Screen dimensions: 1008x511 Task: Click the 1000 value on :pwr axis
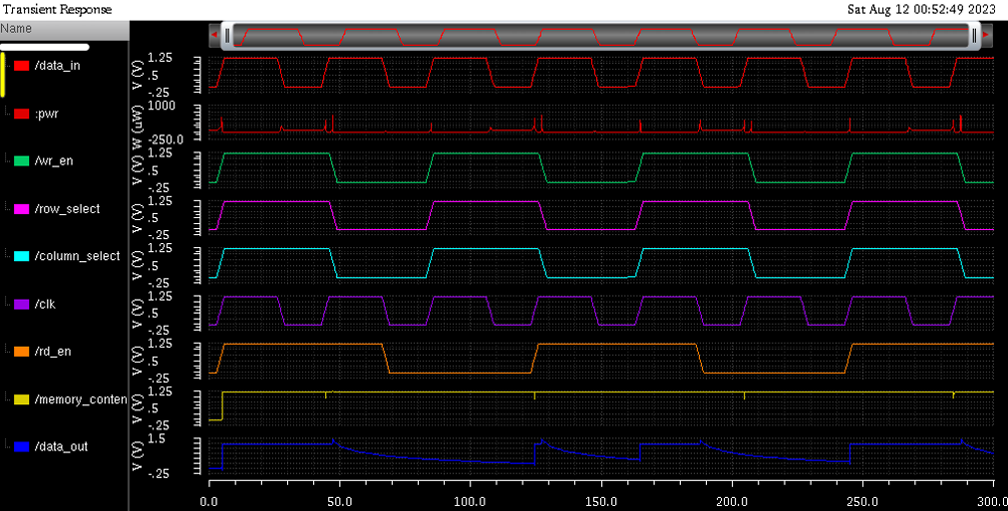(x=162, y=106)
